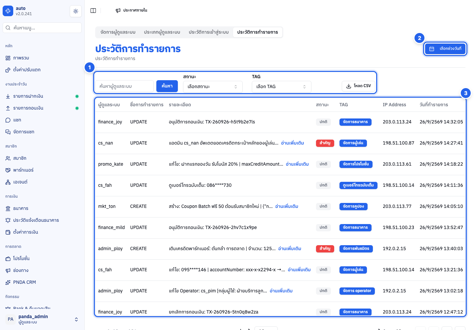Open ภาพรวม dashboard icon in sidebar
This screenshot has width=476, height=330.
[8, 58]
